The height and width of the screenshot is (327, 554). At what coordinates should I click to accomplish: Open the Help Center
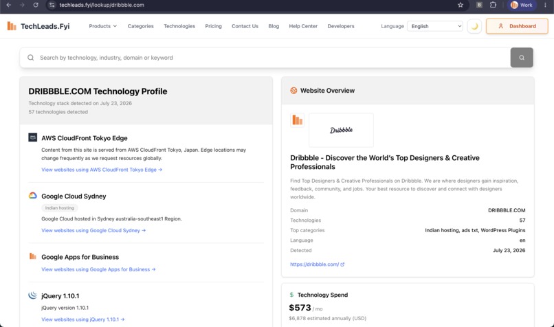pyautogui.click(x=303, y=26)
